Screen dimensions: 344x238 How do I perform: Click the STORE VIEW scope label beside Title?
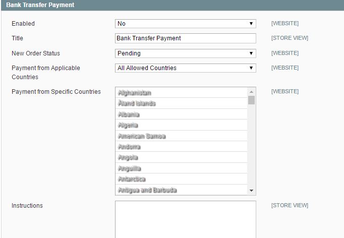point(290,38)
